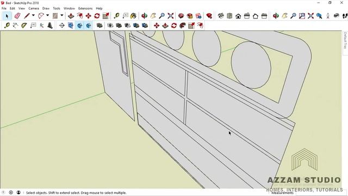Screen dimensions: 348x196
Task: Click the Measurements box
Action: 321,193
